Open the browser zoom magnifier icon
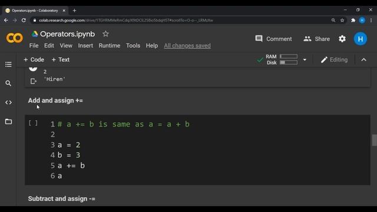This screenshot has width=377, height=212. 333,20
